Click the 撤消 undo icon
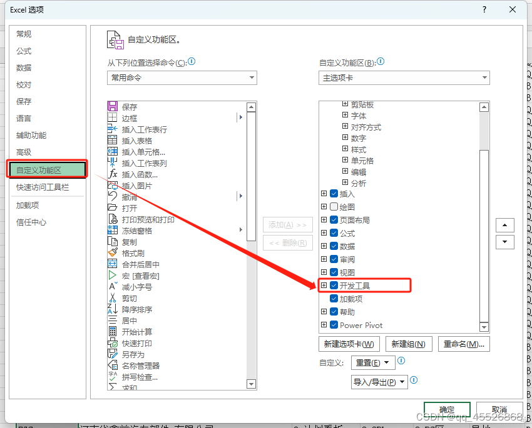The image size is (532, 428). 113,196
